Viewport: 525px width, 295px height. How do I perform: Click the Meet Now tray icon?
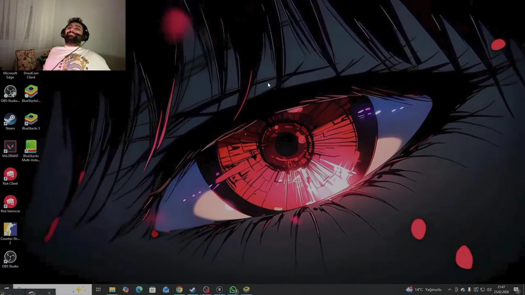(456, 290)
